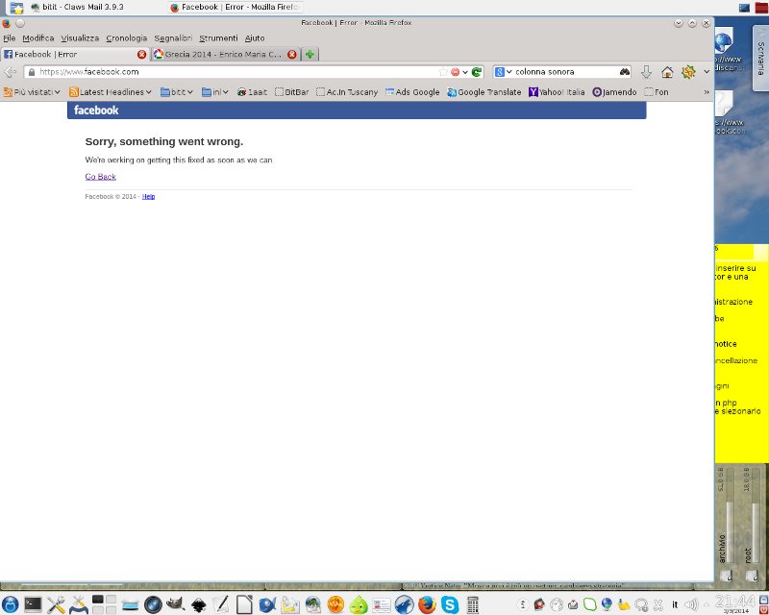Open the Visualizza menu

pyautogui.click(x=80, y=38)
